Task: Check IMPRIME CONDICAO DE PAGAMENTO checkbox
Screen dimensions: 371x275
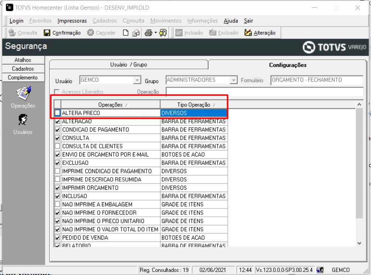Action: (x=57, y=171)
